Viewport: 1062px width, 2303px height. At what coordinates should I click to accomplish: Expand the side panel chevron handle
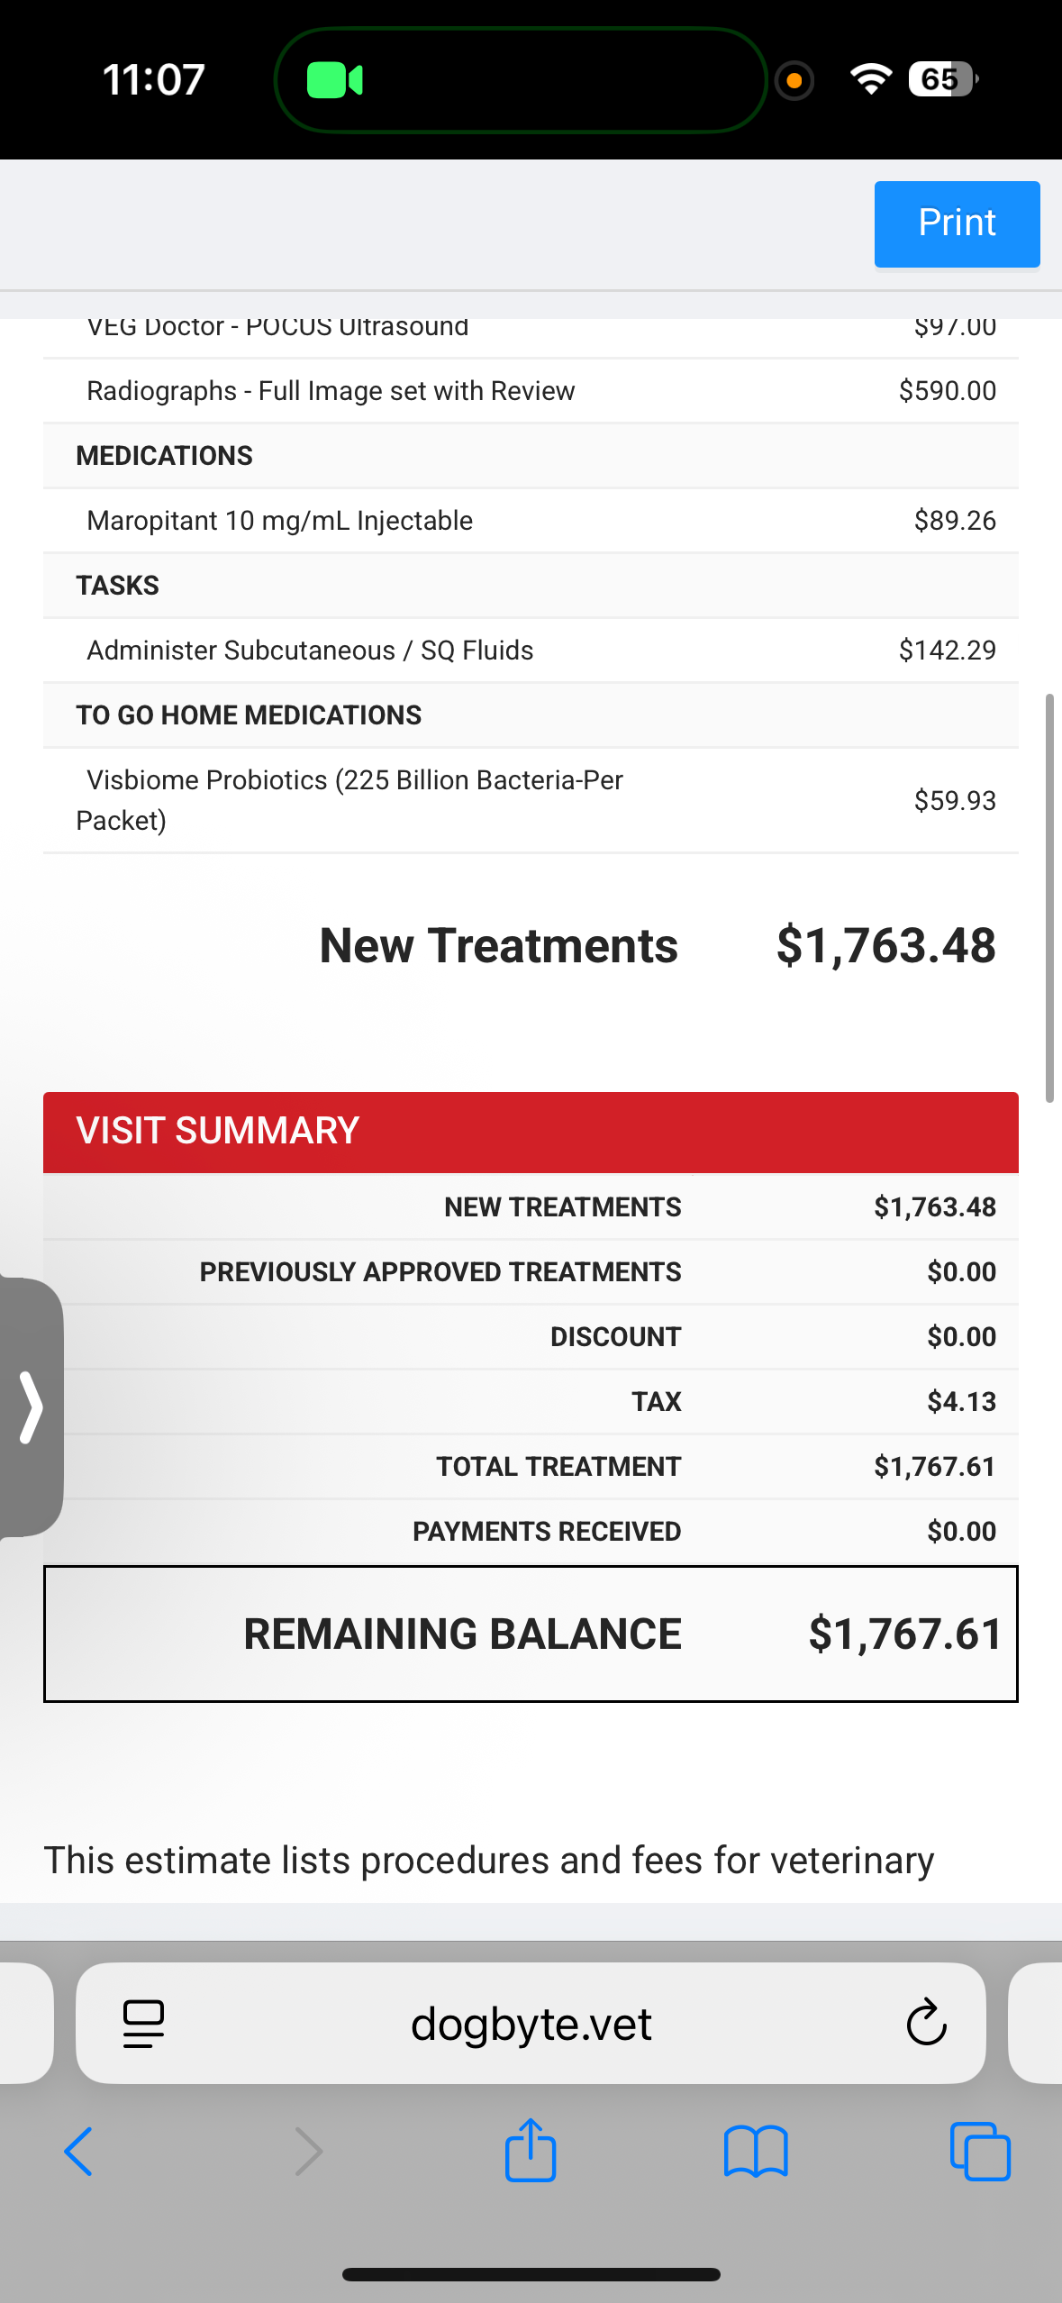click(x=32, y=1406)
